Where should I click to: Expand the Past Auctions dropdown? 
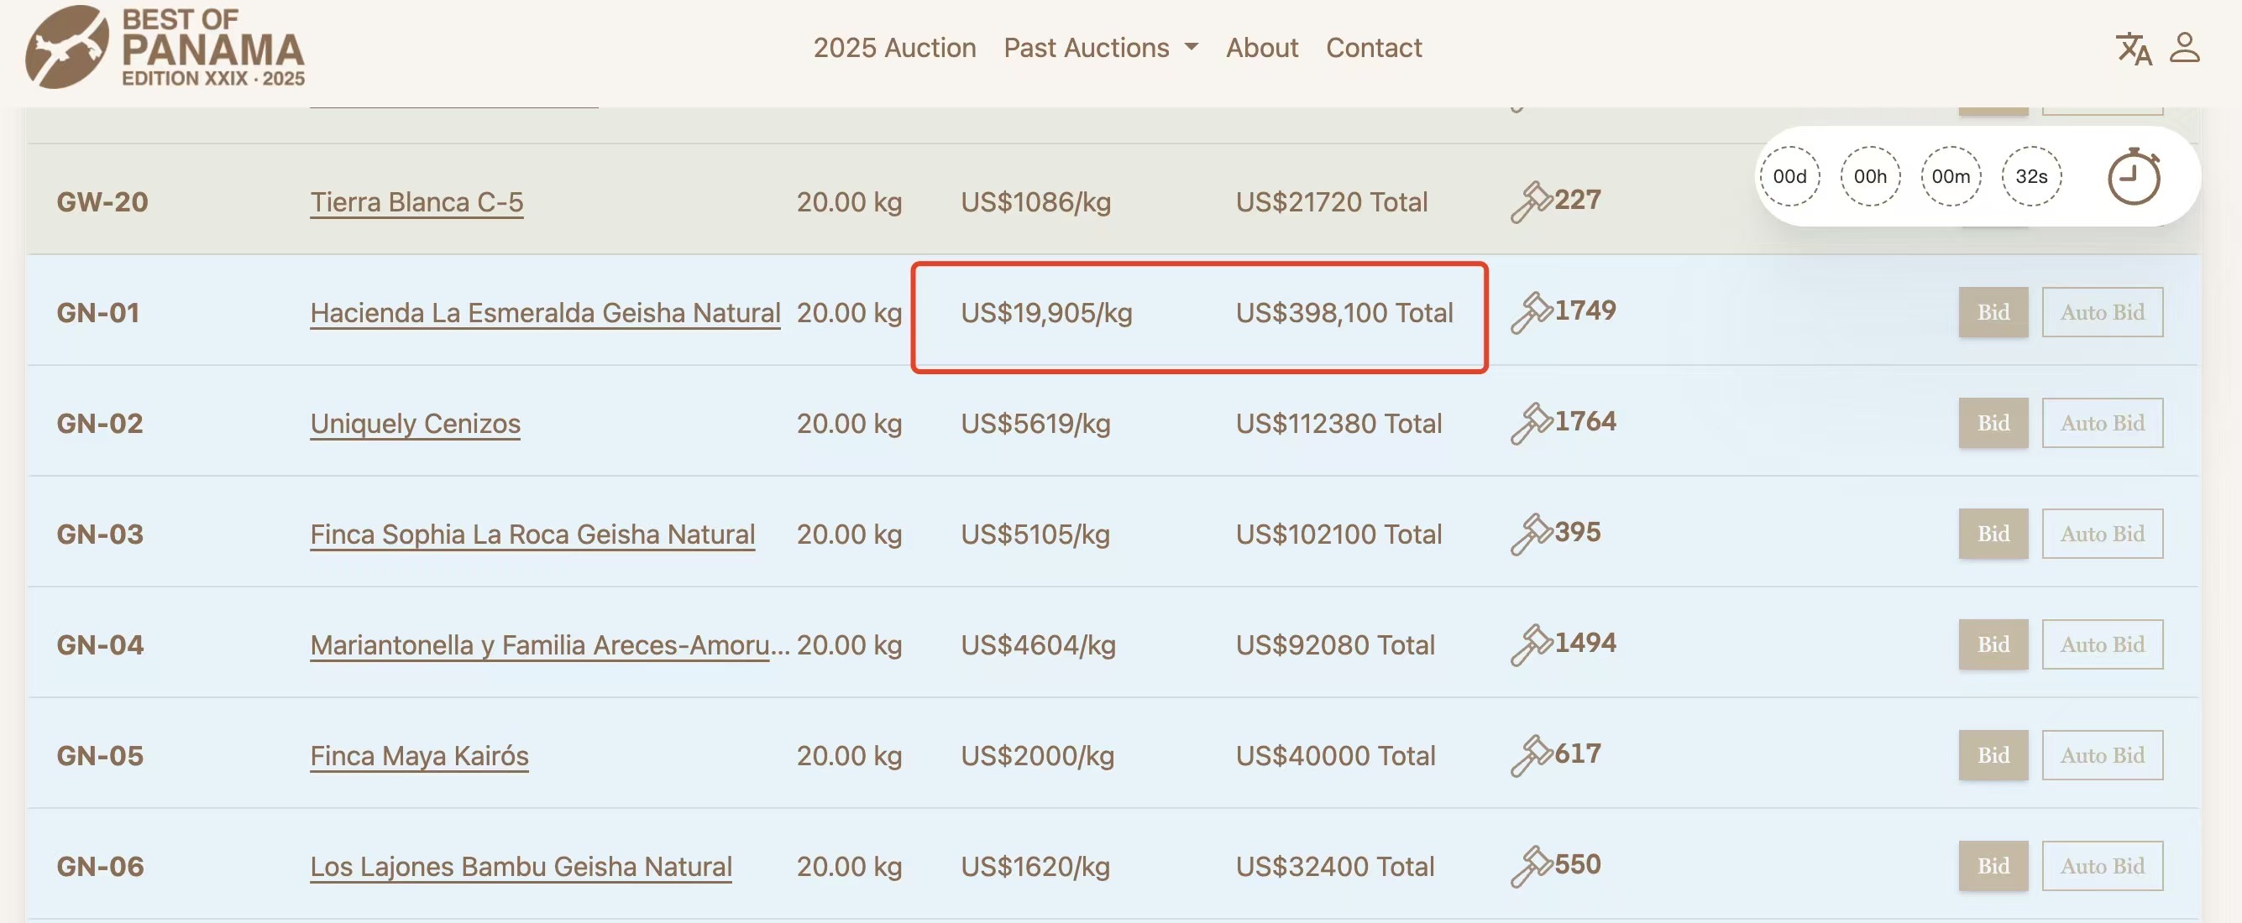pyautogui.click(x=1101, y=47)
